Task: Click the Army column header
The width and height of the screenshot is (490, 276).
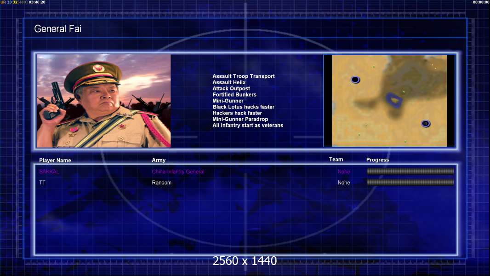Action: 159,160
